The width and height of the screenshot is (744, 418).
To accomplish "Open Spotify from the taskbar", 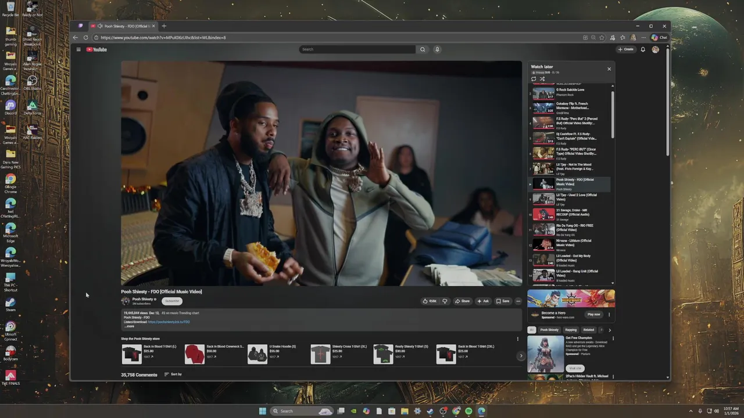I will click(x=468, y=411).
